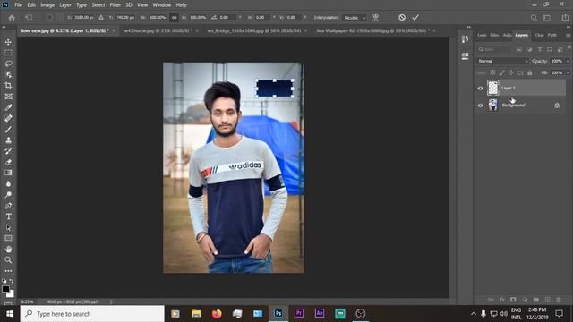573x322 pixels.
Task: Select the Healing Brush tool
Action: 8,118
